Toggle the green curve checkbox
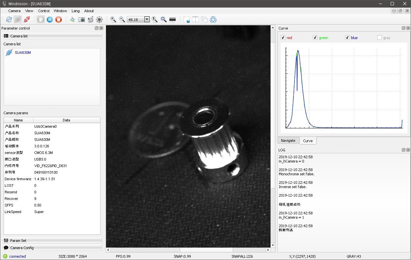 click(315, 38)
